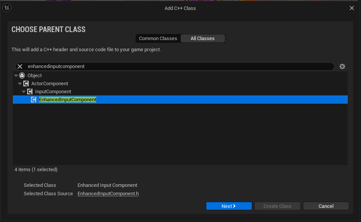Click the 'Selected Class Source' label

(x=48, y=193)
